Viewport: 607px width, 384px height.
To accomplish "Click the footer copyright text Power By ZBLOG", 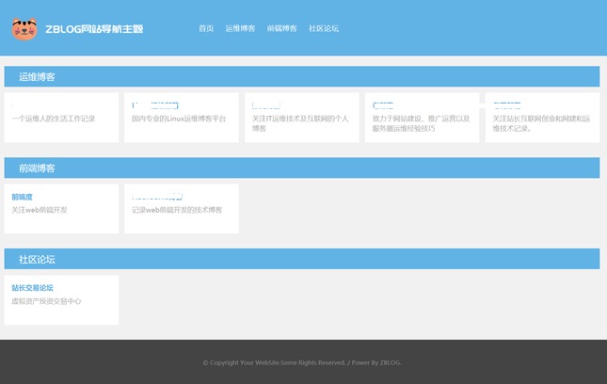I will (376, 362).
